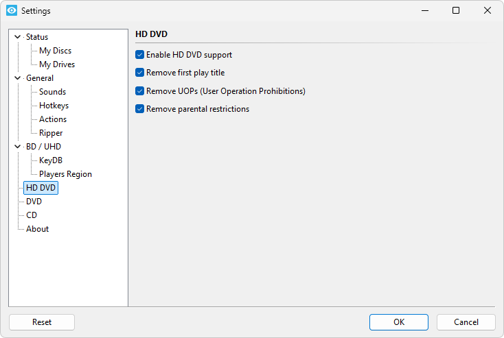Select the General category label
Screen dimensions: 504x338
[40, 78]
